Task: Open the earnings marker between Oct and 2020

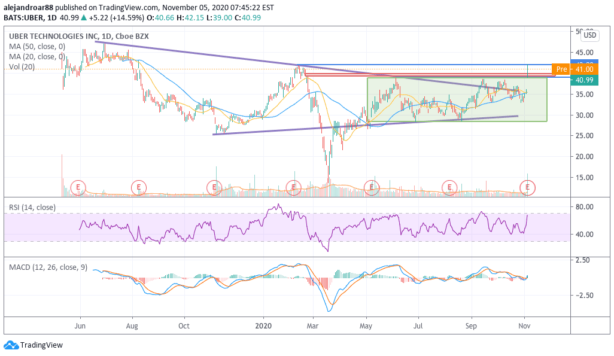Action: 214,188
